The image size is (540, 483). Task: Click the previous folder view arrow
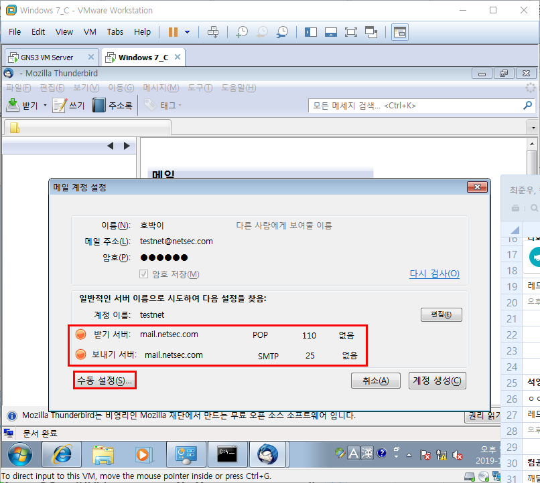point(110,146)
